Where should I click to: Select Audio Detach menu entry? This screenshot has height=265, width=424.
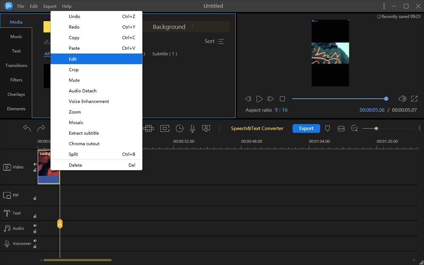(83, 91)
